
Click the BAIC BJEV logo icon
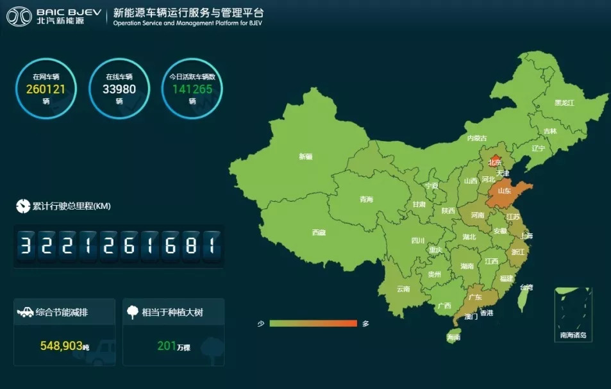[x=19, y=17]
